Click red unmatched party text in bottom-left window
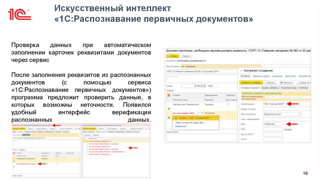 pyautogui.click(x=26, y=164)
